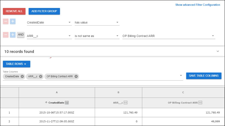The width and height of the screenshot is (225, 126).
Task: Select row number 2
Action: (9, 121)
